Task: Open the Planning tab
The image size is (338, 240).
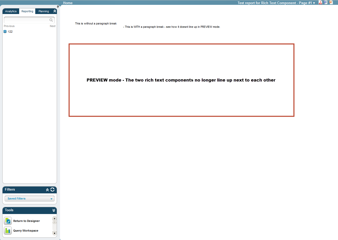Action: click(44, 11)
